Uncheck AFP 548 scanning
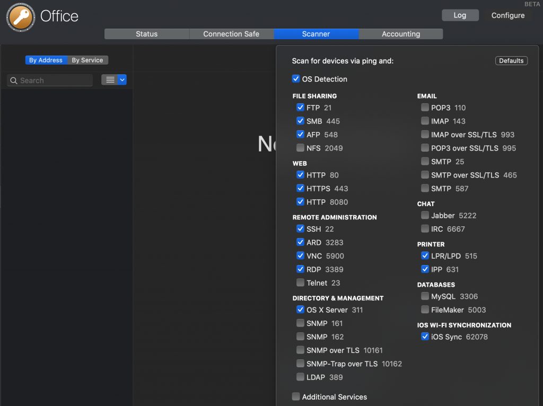Image resolution: width=543 pixels, height=406 pixels. tap(300, 135)
